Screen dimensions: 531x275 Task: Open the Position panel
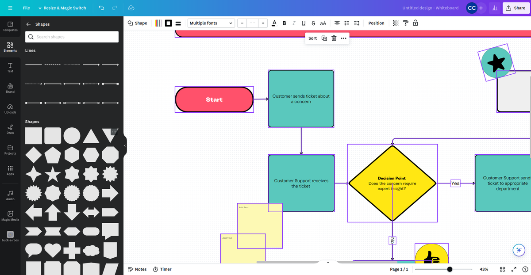(377, 23)
